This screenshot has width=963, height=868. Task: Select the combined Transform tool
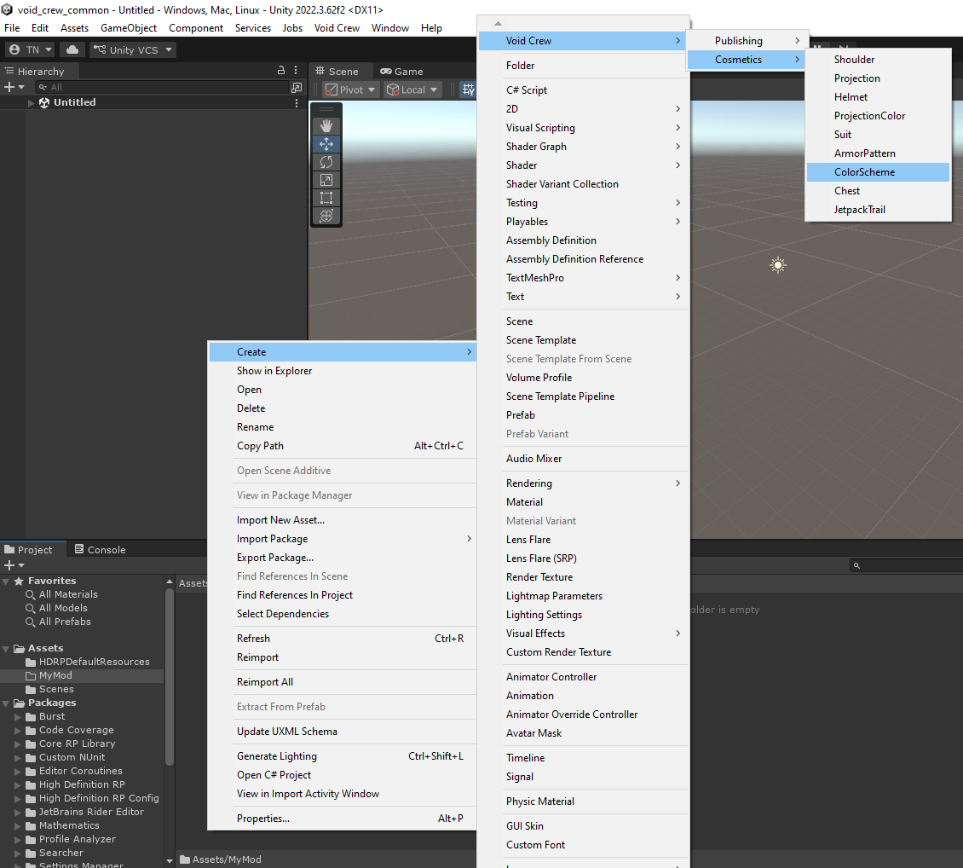tap(326, 216)
